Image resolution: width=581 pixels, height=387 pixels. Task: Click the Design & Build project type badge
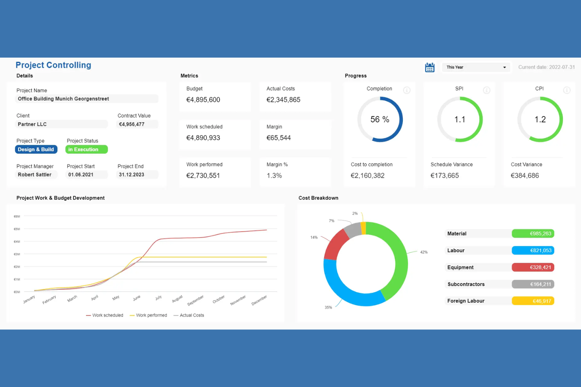(36, 149)
